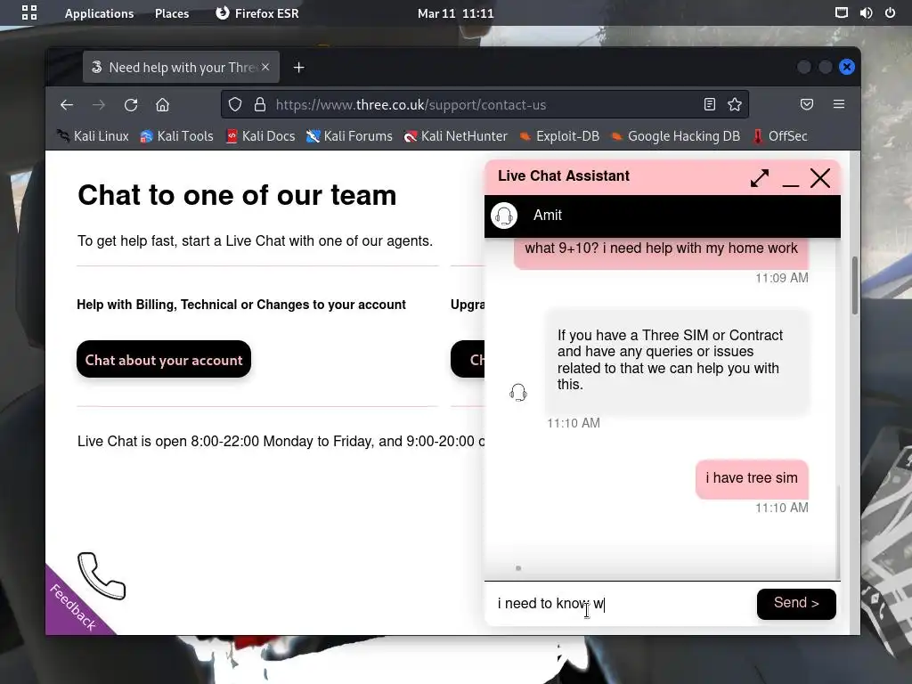This screenshot has width=912, height=684.
Task: Click the agent's Three SIM or Contract reply
Action: click(677, 361)
